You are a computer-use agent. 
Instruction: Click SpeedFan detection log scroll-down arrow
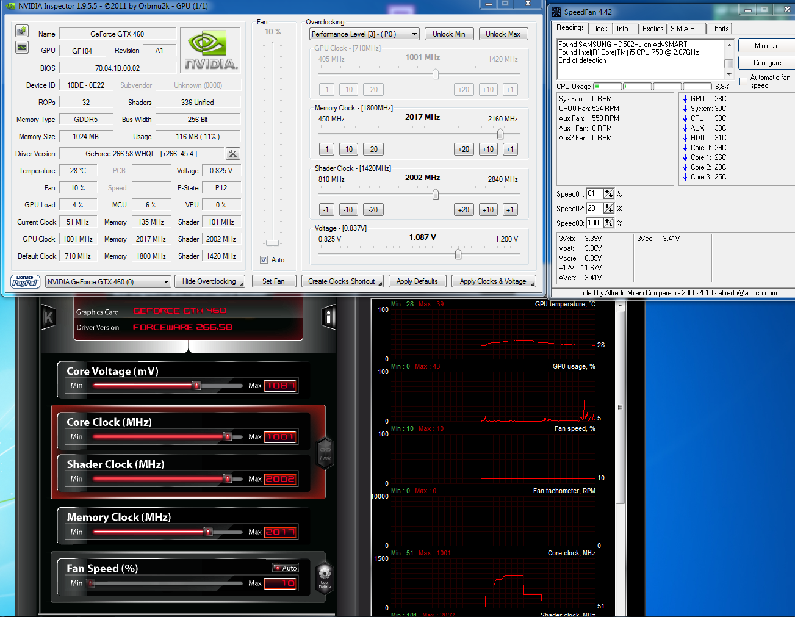pyautogui.click(x=728, y=74)
